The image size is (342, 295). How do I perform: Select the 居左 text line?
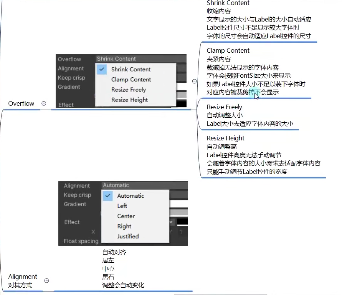(x=108, y=260)
